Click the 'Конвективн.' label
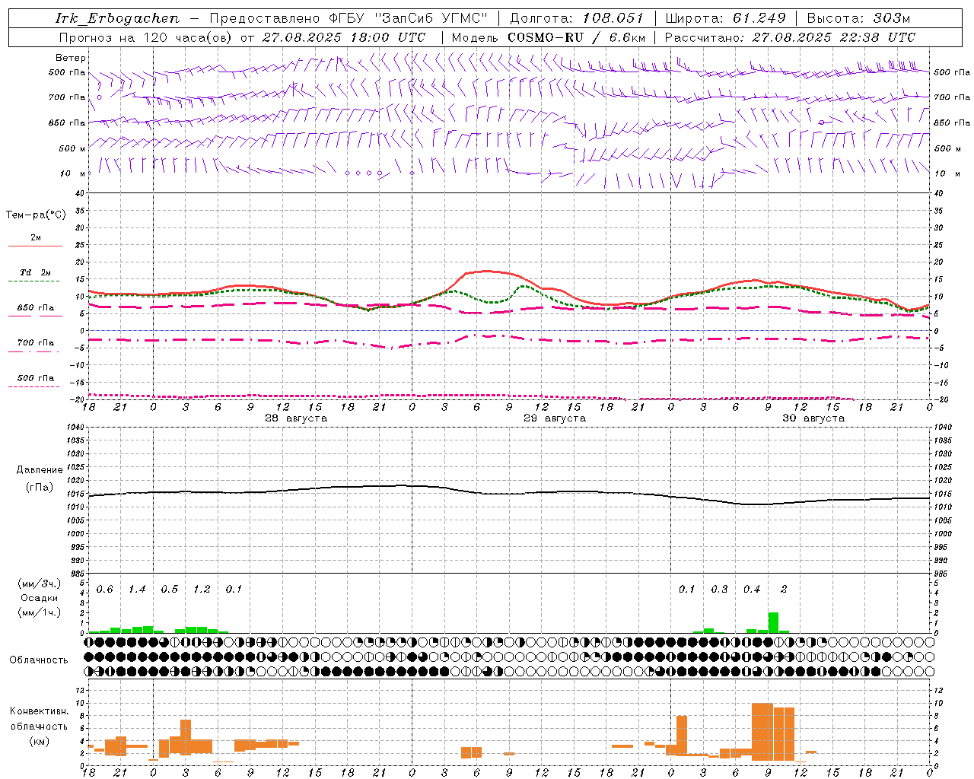 40,711
